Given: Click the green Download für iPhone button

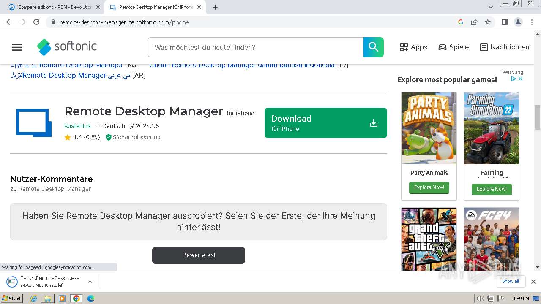Looking at the screenshot, I should point(325,123).
